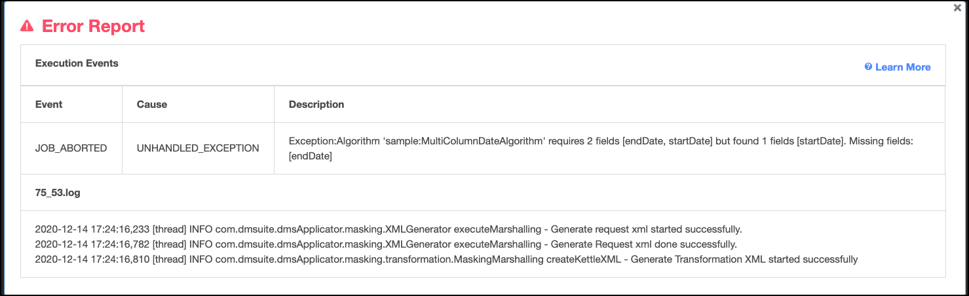
Task: Close the Error Report dialog
Action: click(958, 8)
